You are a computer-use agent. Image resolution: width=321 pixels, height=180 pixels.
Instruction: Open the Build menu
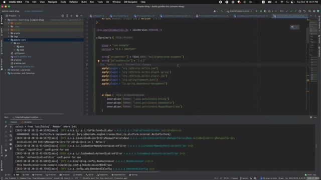[x=84, y=2]
